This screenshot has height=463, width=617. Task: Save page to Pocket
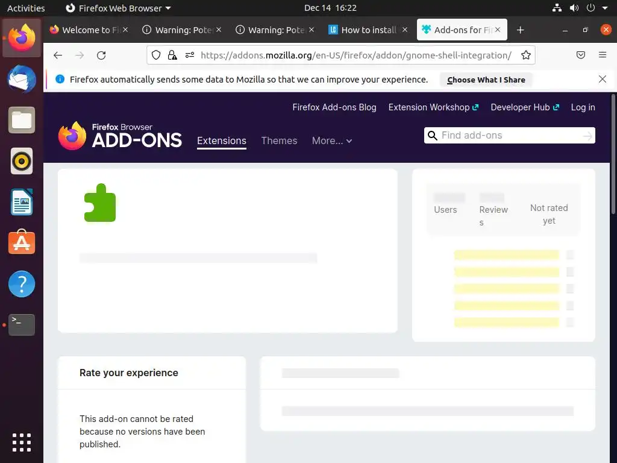tap(581, 55)
